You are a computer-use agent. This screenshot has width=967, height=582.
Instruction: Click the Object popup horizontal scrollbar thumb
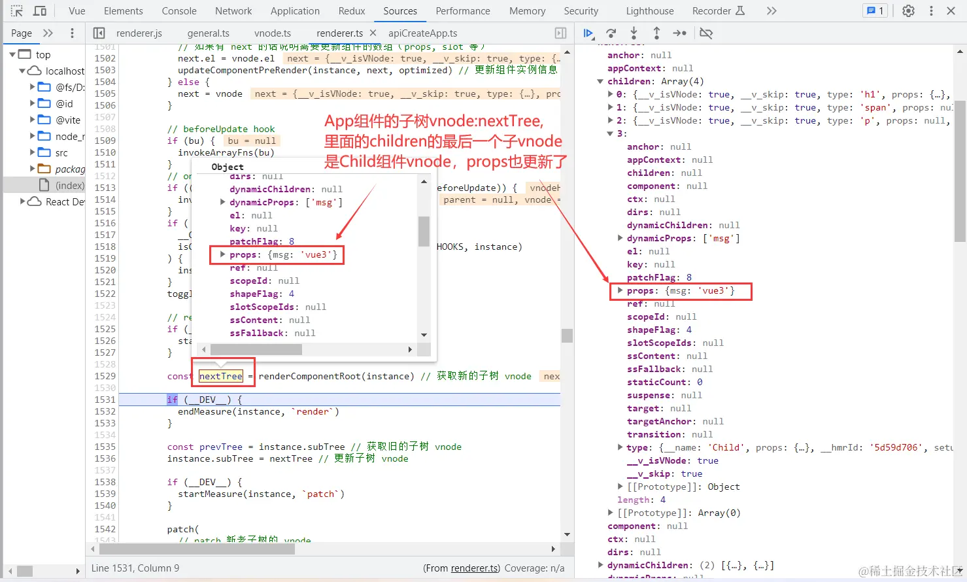[256, 350]
